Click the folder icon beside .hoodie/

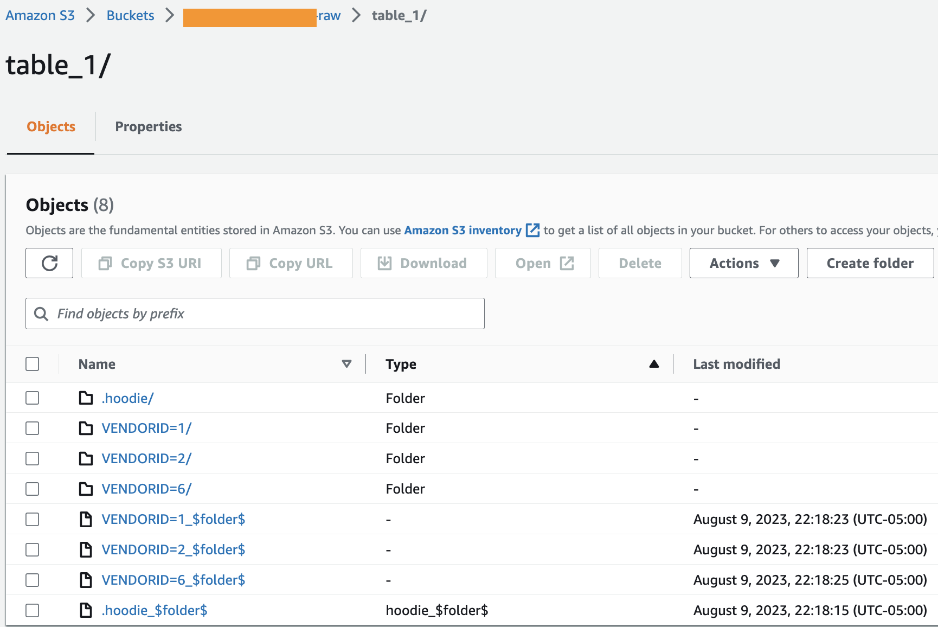(x=86, y=398)
